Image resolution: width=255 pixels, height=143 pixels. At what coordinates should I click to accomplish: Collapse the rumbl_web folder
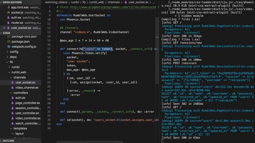click(x=9, y=72)
